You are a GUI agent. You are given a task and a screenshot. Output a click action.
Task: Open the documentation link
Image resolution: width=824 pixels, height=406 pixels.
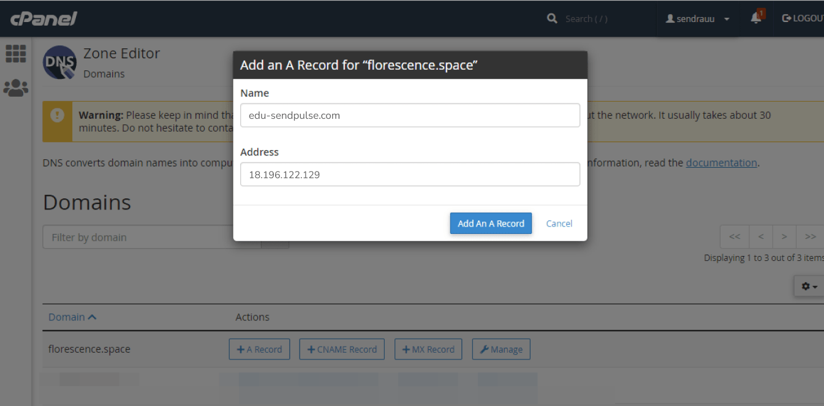point(721,163)
